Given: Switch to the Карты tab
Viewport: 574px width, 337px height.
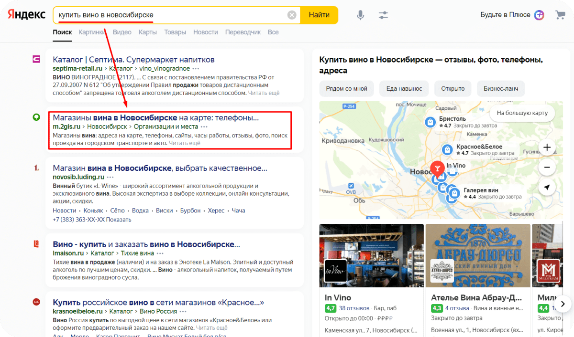Looking at the screenshot, I should tap(148, 32).
